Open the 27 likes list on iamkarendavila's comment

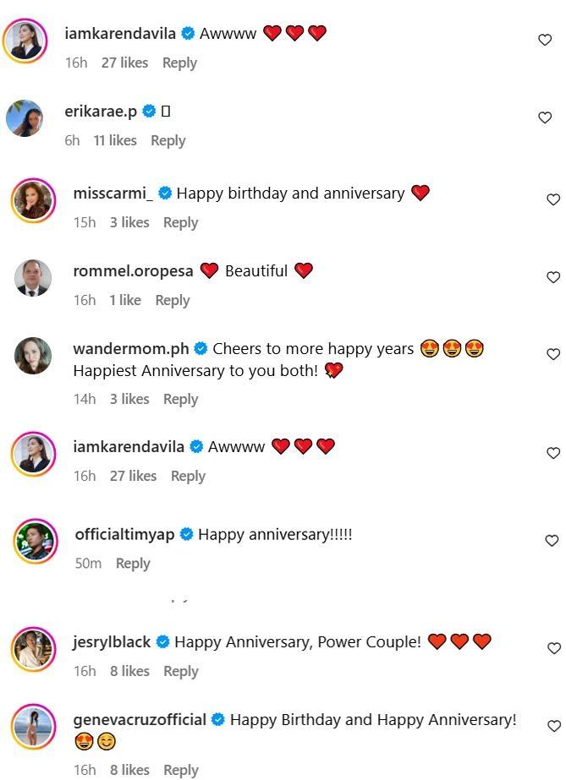click(x=124, y=63)
